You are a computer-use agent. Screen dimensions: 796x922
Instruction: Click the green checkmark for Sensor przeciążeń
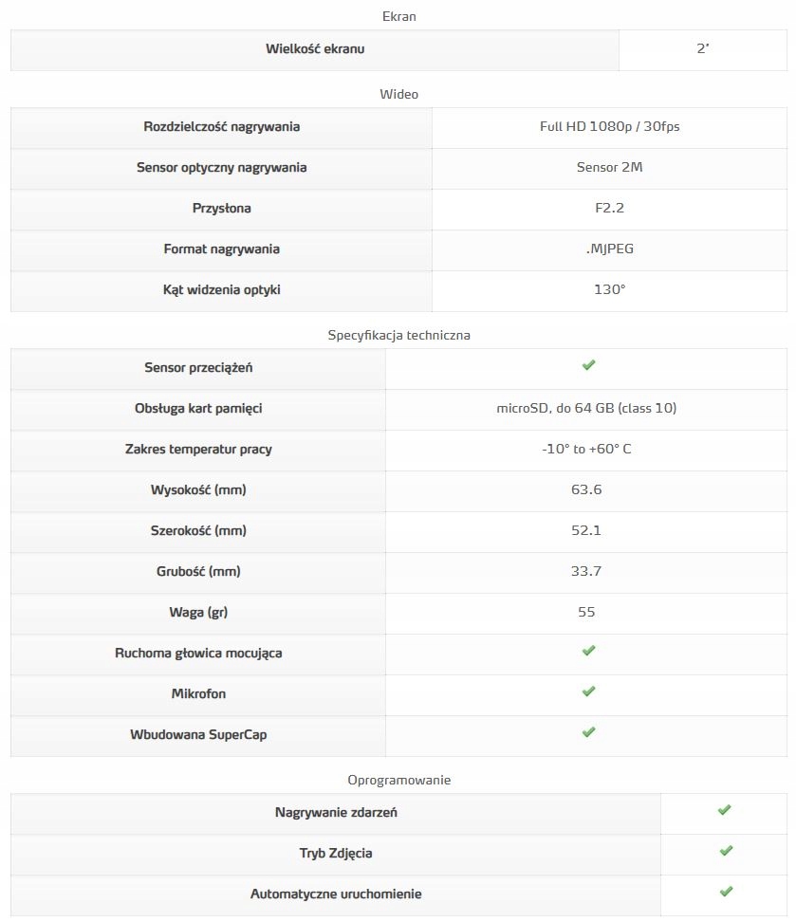pos(588,365)
